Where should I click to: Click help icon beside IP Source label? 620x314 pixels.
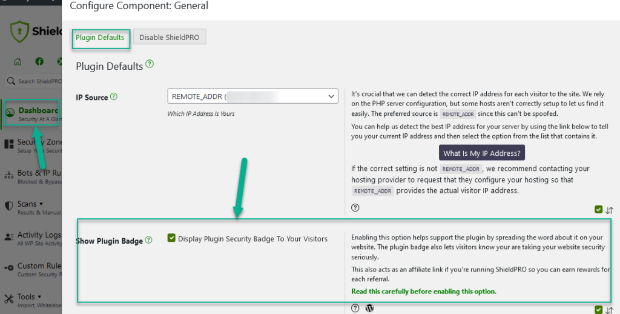(114, 96)
